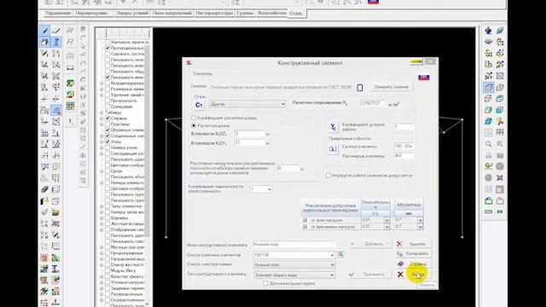Viewport: 546px width, 307px height.
Task: Expand the 'Таблицы' tree node
Action: click(x=102, y=113)
